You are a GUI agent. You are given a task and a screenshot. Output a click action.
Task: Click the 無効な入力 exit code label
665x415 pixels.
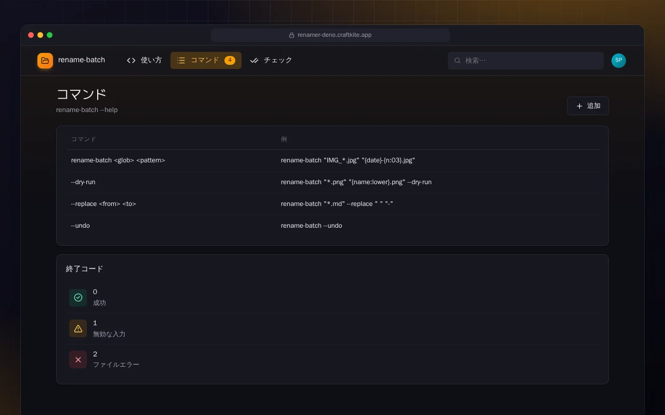[x=109, y=334]
